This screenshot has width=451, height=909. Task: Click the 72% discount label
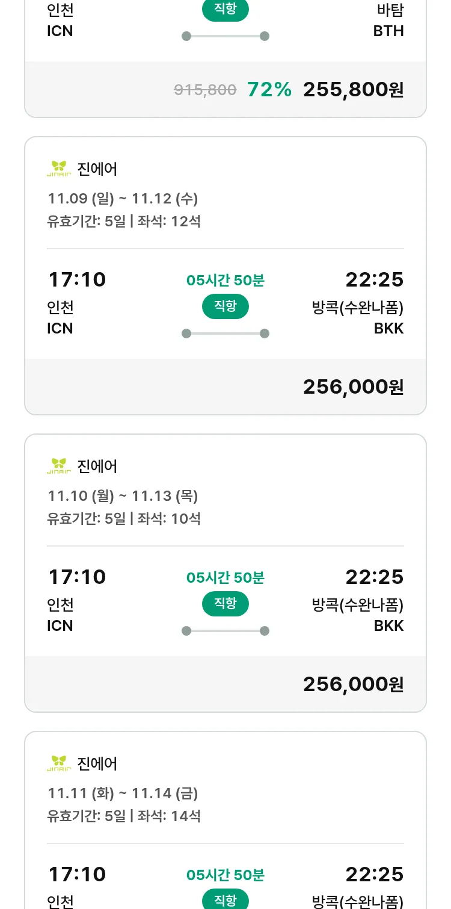(269, 90)
